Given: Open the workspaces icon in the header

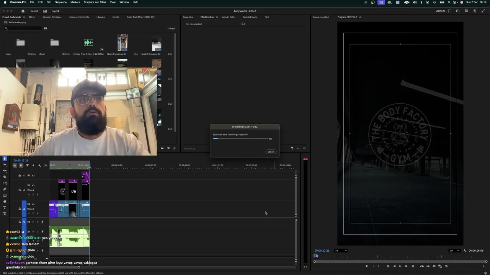Looking at the screenshot, I should pos(449,11).
